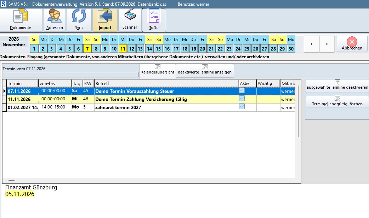Toggle Aktiv checkbox for Vorauszahlung Steuer row
Viewport: 369px width, 218px height.
242,90
